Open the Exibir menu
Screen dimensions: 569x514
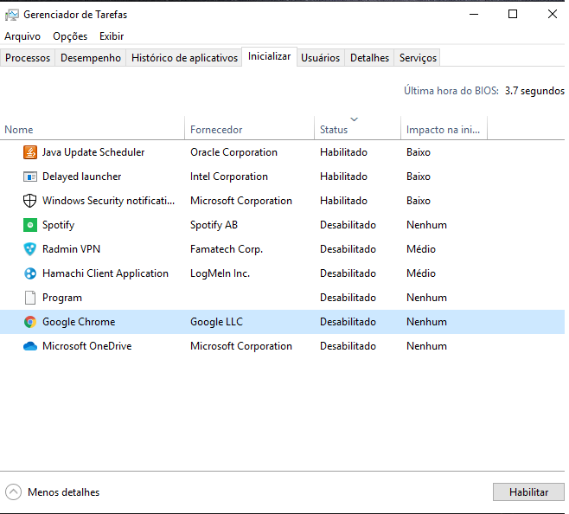(112, 36)
